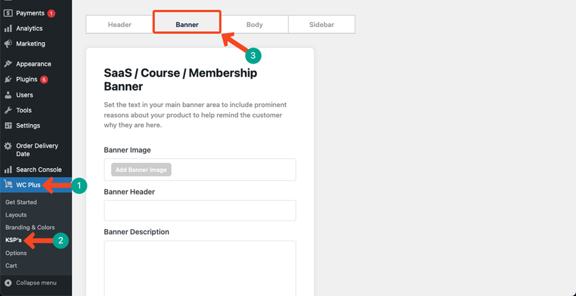Click the Analytics bar chart icon
This screenshot has width=576, height=296.
tap(8, 29)
